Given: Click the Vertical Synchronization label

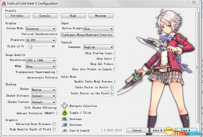Looking at the screenshot, I should pos(39,34).
